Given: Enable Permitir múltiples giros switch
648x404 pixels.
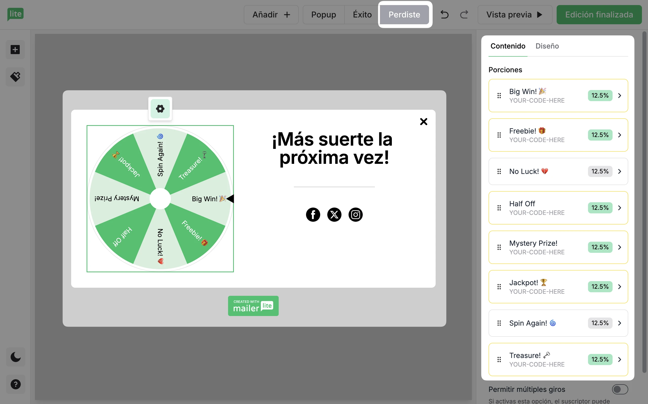Looking at the screenshot, I should [620, 389].
